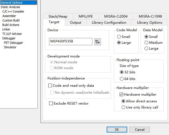Click the Cancel button

tap(140, 130)
